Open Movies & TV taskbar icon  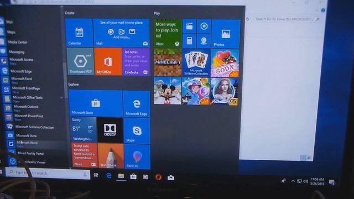(x=145, y=177)
